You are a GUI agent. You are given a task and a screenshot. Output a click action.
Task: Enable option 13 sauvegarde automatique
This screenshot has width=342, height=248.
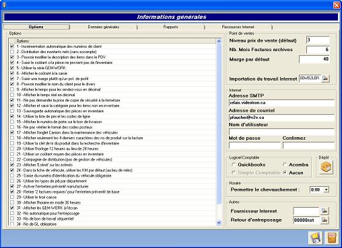[x=12, y=111]
